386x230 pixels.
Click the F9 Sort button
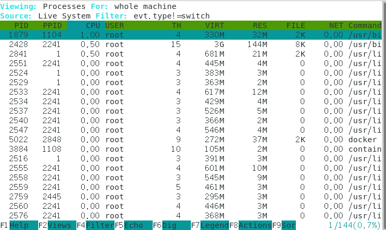pyautogui.click(x=284, y=225)
